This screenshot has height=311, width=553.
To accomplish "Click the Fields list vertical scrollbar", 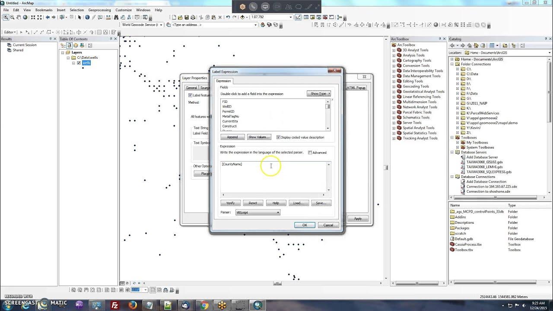I will [x=328, y=115].
